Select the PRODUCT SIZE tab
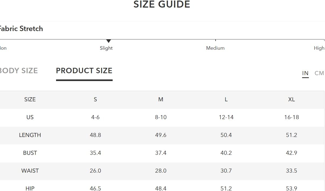This screenshot has height=191, width=325. [x=84, y=71]
